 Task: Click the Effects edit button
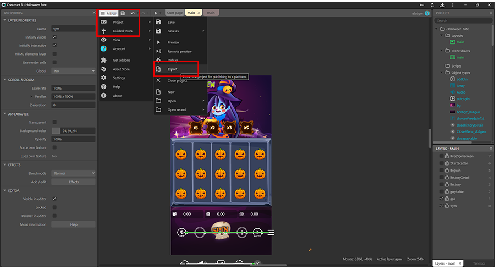(73, 182)
